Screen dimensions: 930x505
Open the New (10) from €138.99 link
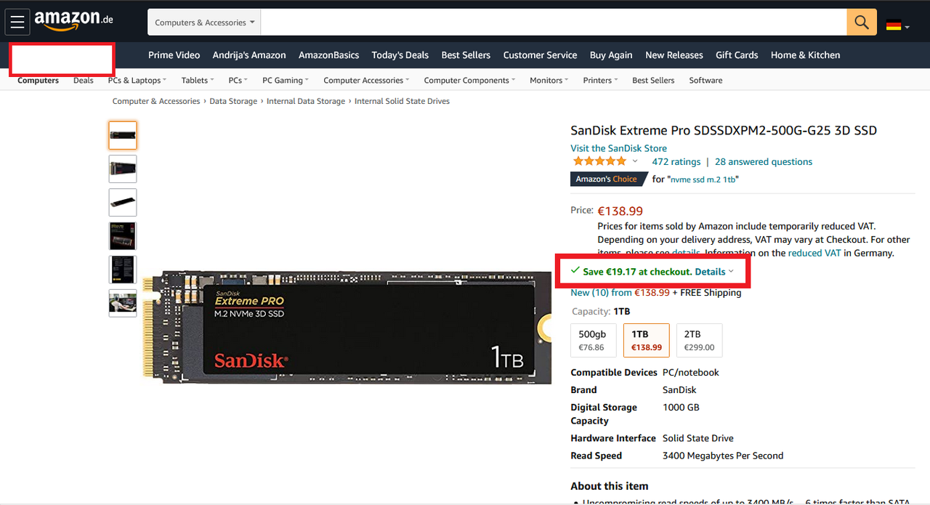[x=620, y=293]
